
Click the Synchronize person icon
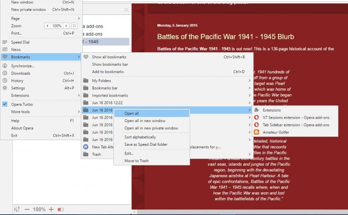coord(5,66)
